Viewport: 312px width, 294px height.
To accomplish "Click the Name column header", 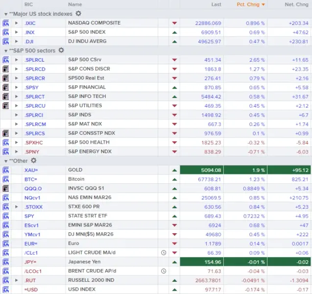I will pos(75,4).
